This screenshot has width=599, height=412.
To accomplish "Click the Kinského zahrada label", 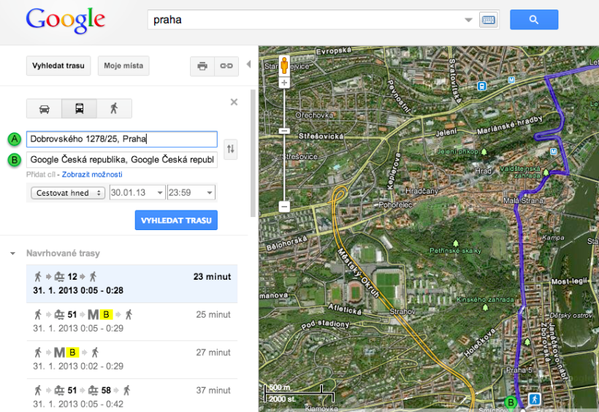I will [485, 300].
